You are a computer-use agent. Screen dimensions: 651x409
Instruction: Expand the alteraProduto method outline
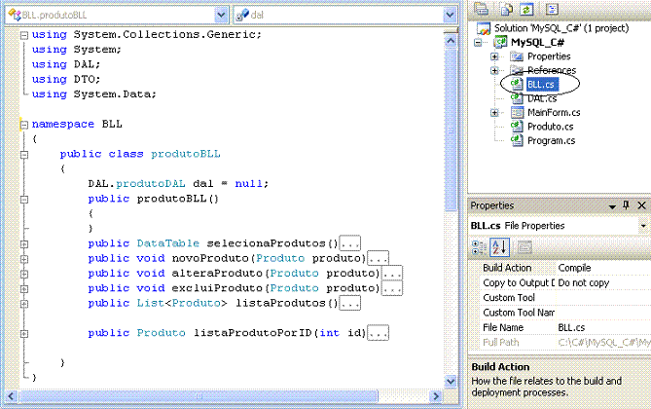[x=24, y=274]
